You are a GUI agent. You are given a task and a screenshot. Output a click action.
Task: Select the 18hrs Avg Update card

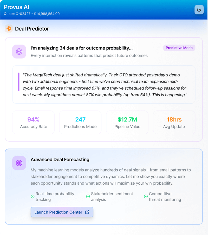pyautogui.click(x=174, y=122)
